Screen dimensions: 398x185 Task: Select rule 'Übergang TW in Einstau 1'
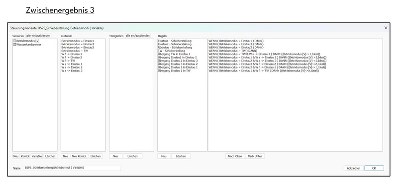coord(174,54)
